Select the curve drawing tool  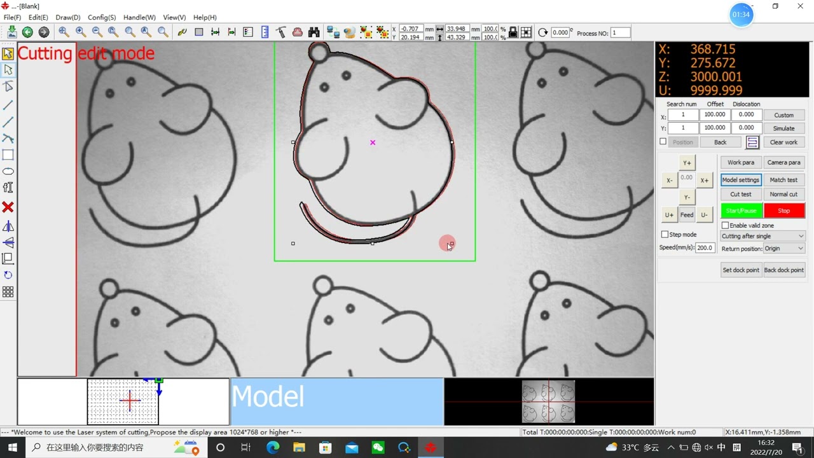(x=8, y=138)
